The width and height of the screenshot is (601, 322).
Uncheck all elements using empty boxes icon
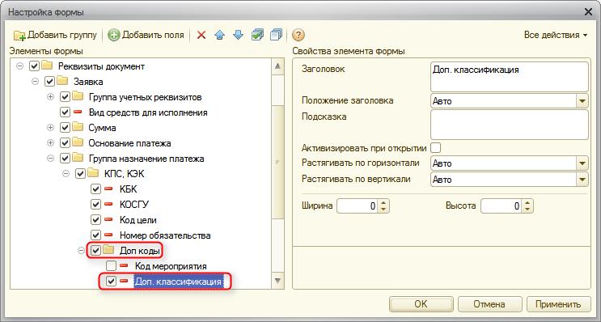pos(276,36)
